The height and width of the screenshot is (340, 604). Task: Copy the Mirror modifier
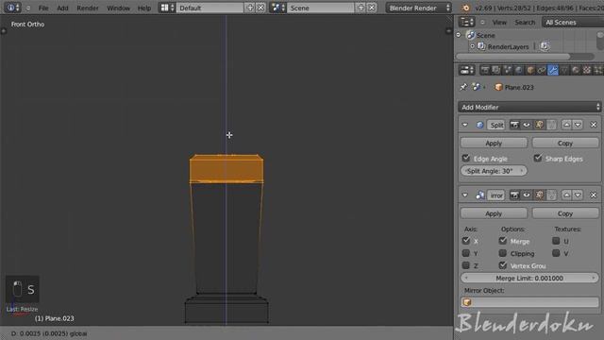[x=565, y=213]
